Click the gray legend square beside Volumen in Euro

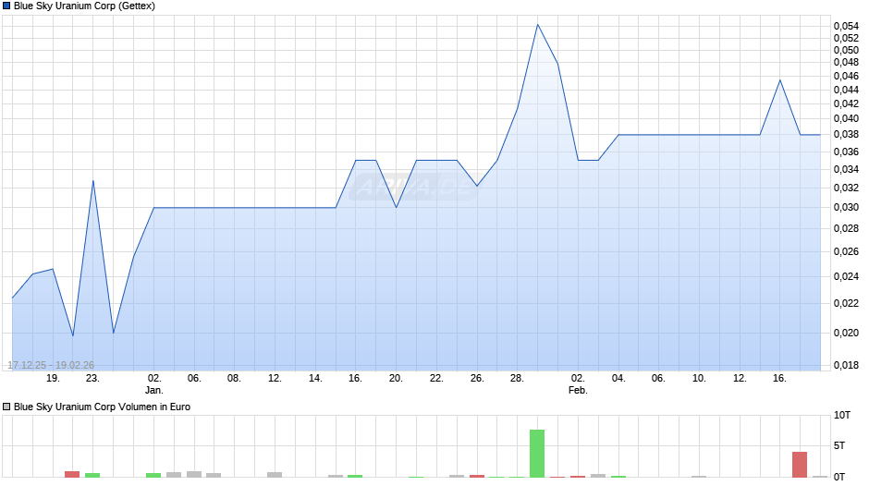6,407
